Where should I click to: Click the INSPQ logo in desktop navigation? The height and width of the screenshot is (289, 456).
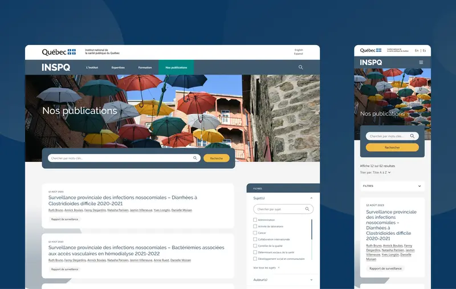[56, 67]
